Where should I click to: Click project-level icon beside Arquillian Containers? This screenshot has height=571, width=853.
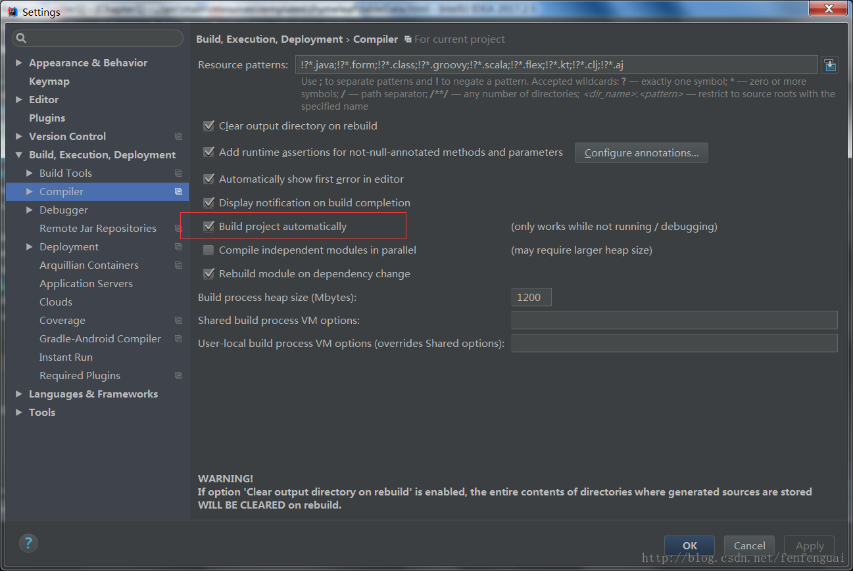click(x=178, y=265)
